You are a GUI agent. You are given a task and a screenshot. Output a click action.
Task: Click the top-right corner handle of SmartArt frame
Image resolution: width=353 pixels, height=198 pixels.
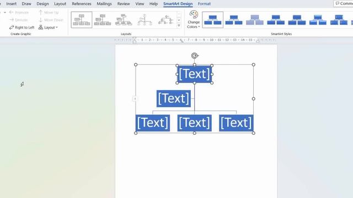pyautogui.click(x=254, y=65)
